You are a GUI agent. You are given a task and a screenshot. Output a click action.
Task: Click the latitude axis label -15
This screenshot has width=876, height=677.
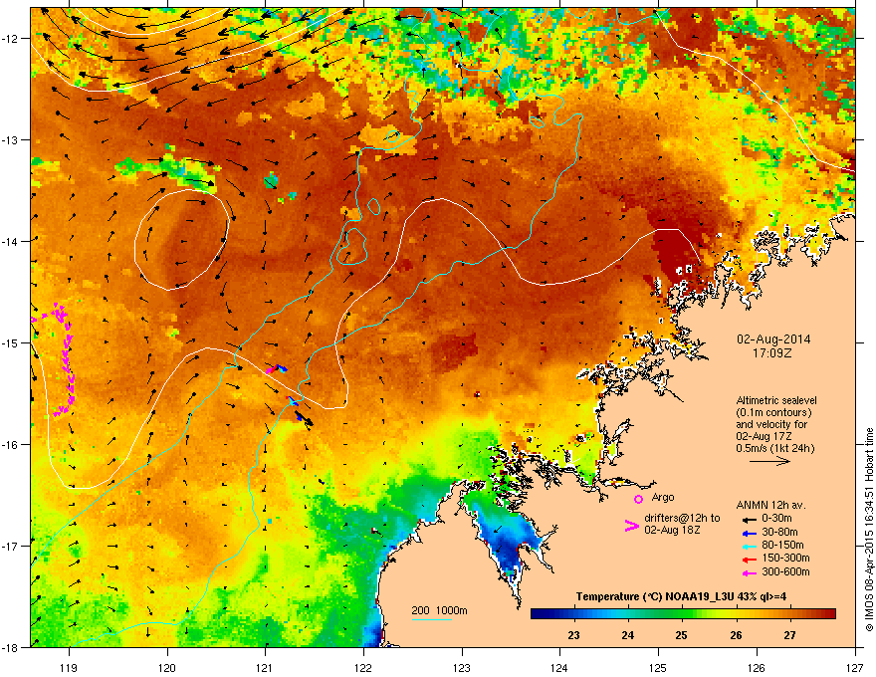coord(11,342)
